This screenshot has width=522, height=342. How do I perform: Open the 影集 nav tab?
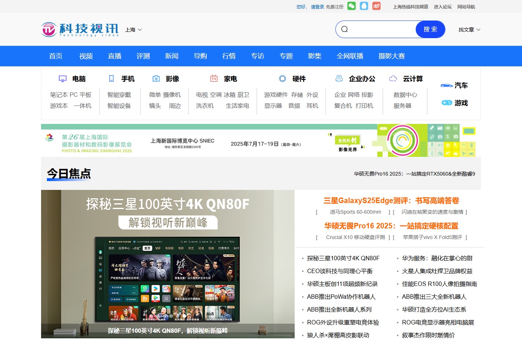pyautogui.click(x=315, y=56)
